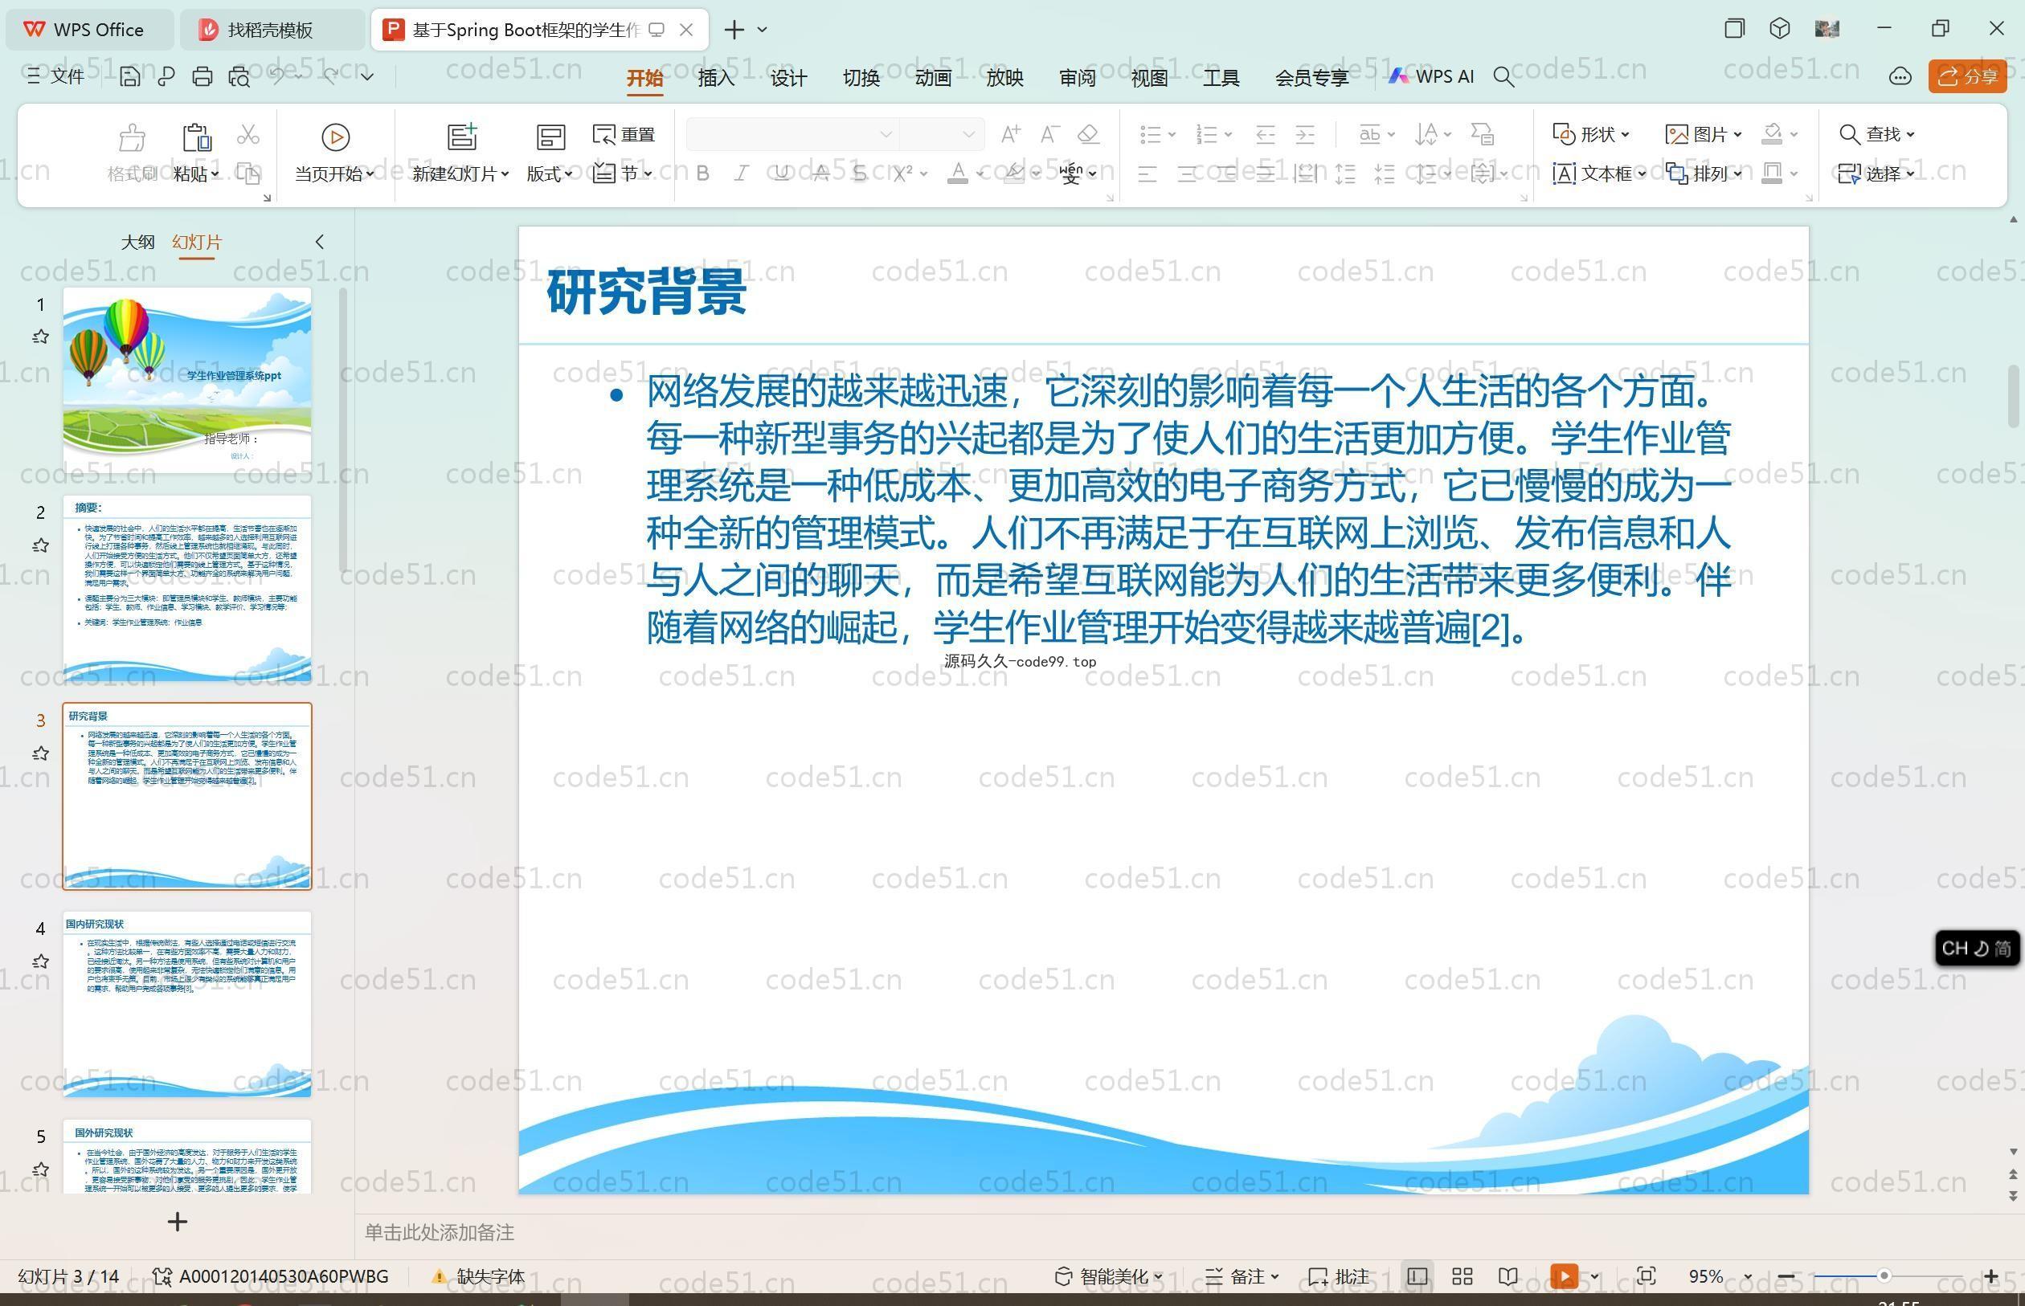Open Print Preview icon
The width and height of the screenshot is (2025, 1306).
tap(239, 76)
